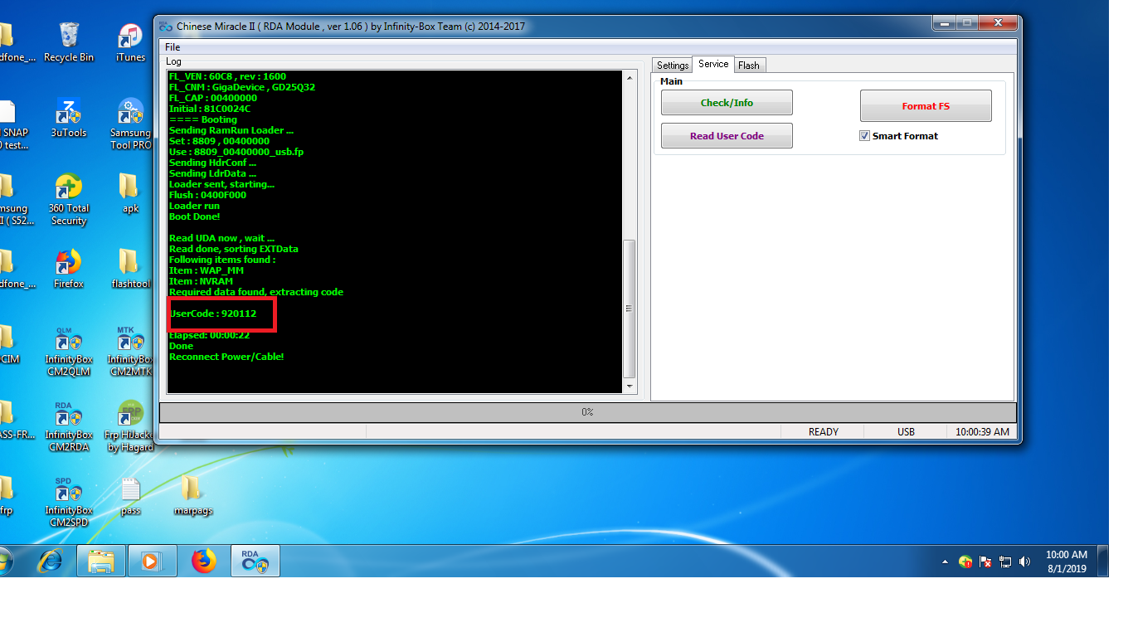The width and height of the screenshot is (1133, 637).
Task: Click the 'Item : WAP_MM' log line
Action: tap(207, 270)
